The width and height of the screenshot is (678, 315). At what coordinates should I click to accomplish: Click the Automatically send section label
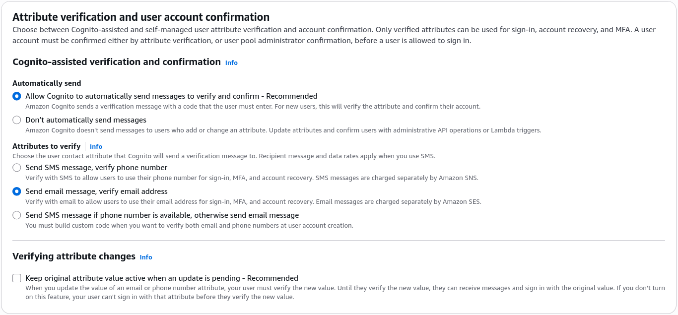click(47, 83)
